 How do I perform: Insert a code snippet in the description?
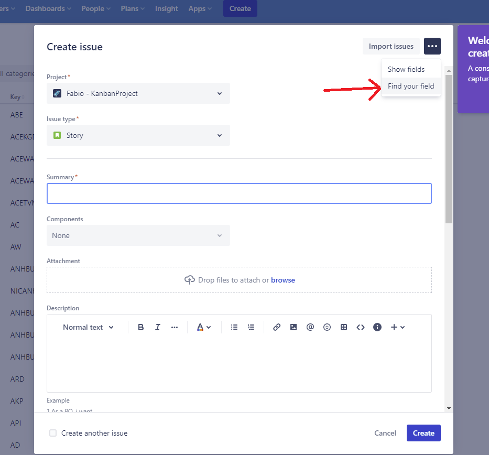coord(361,327)
